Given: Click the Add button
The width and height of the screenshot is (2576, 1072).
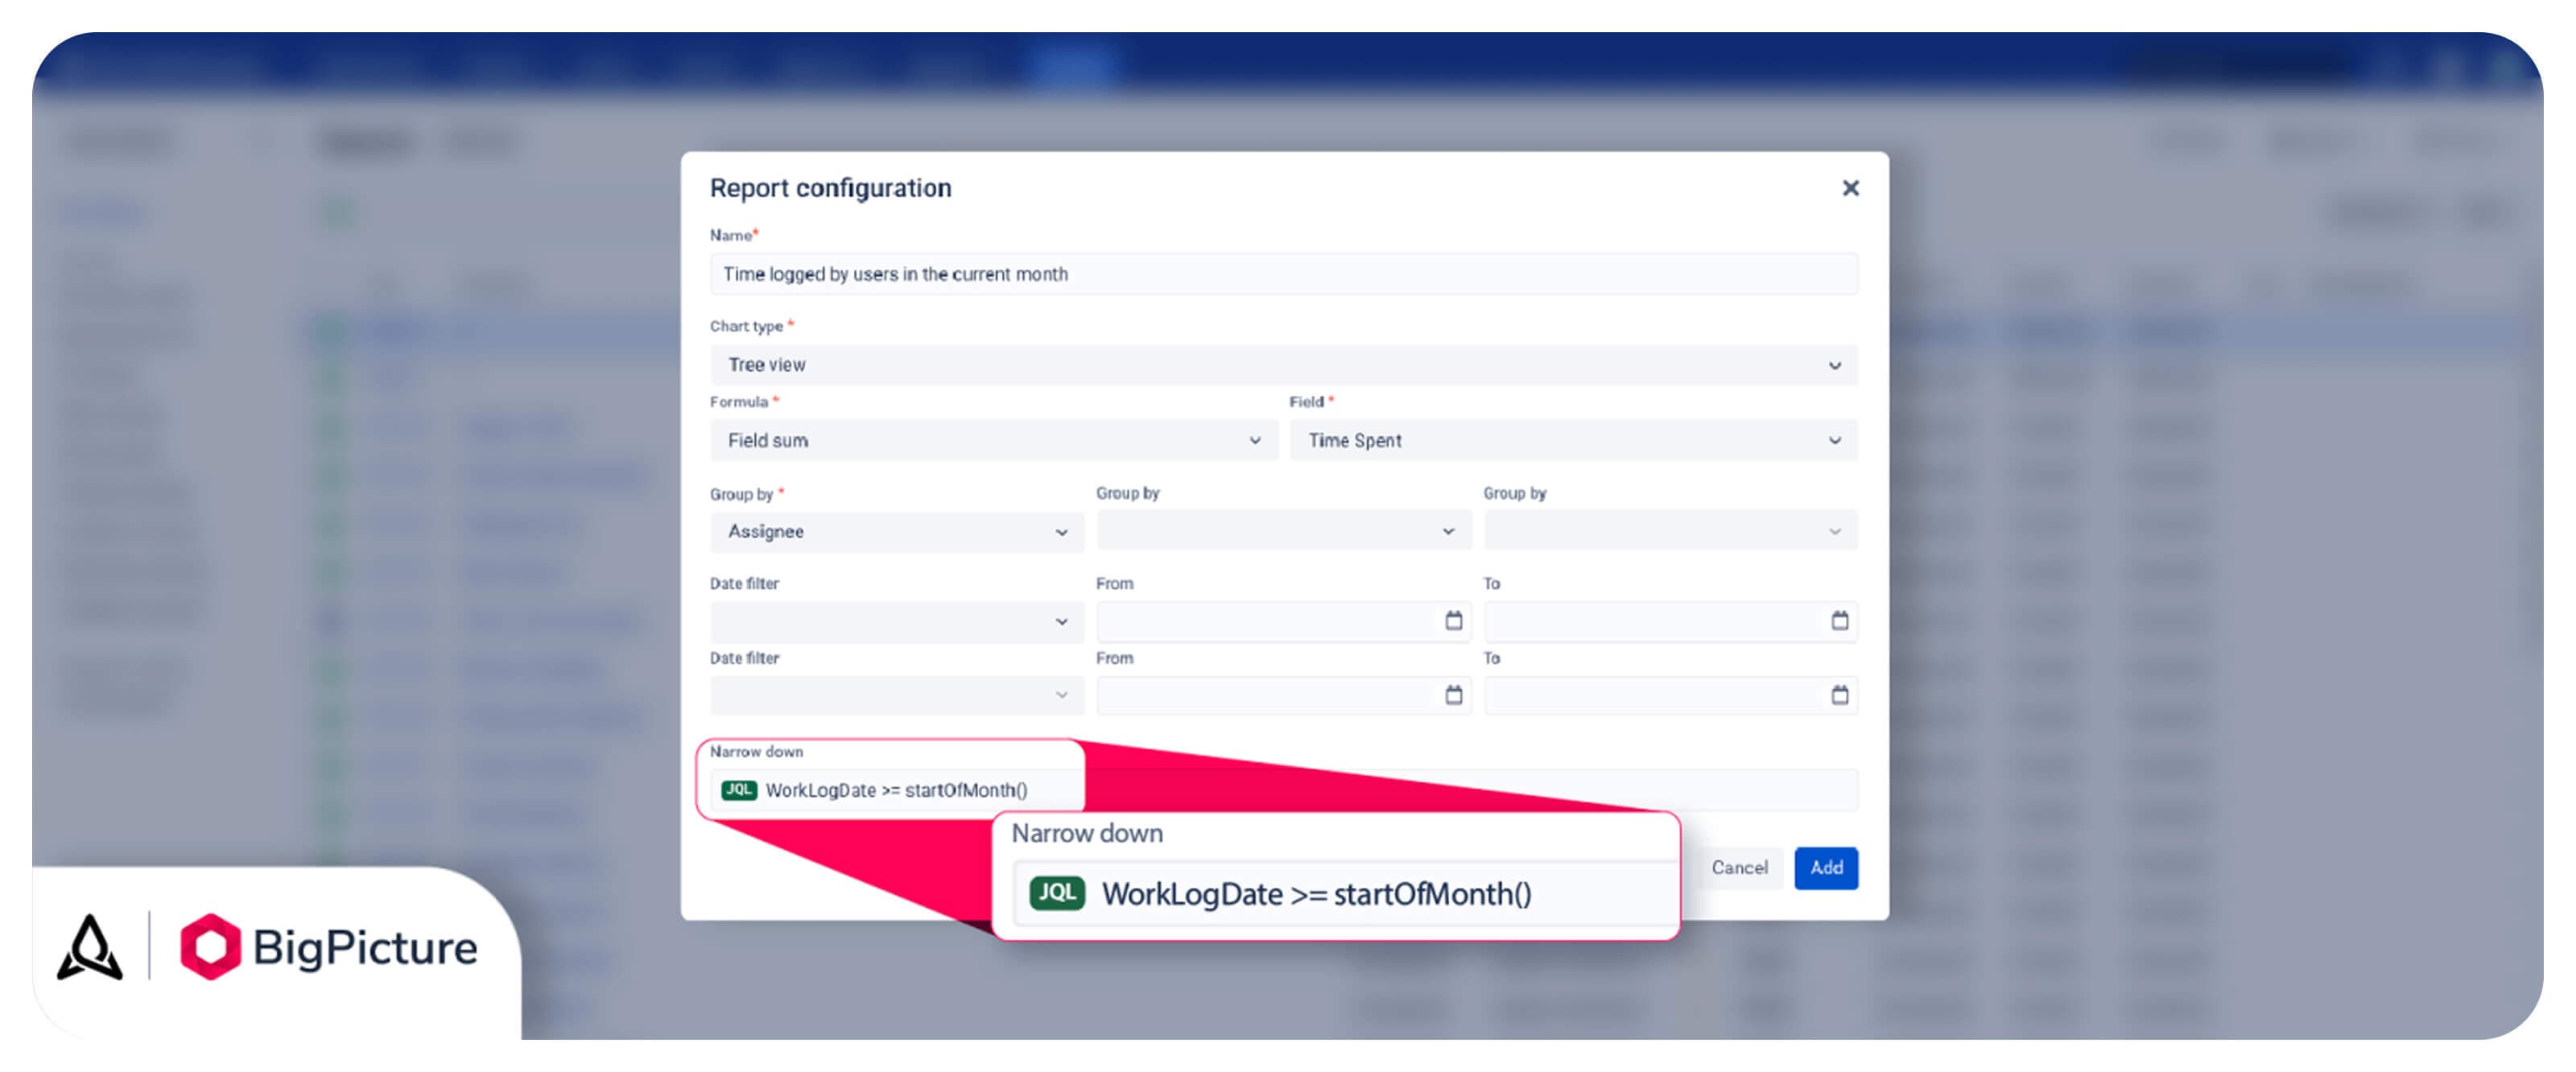Looking at the screenshot, I should pos(1826,868).
